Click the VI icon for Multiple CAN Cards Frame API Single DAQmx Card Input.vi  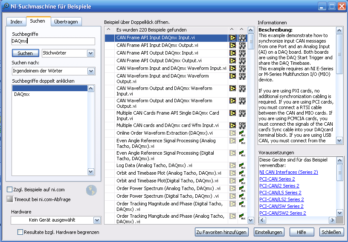click(232, 113)
